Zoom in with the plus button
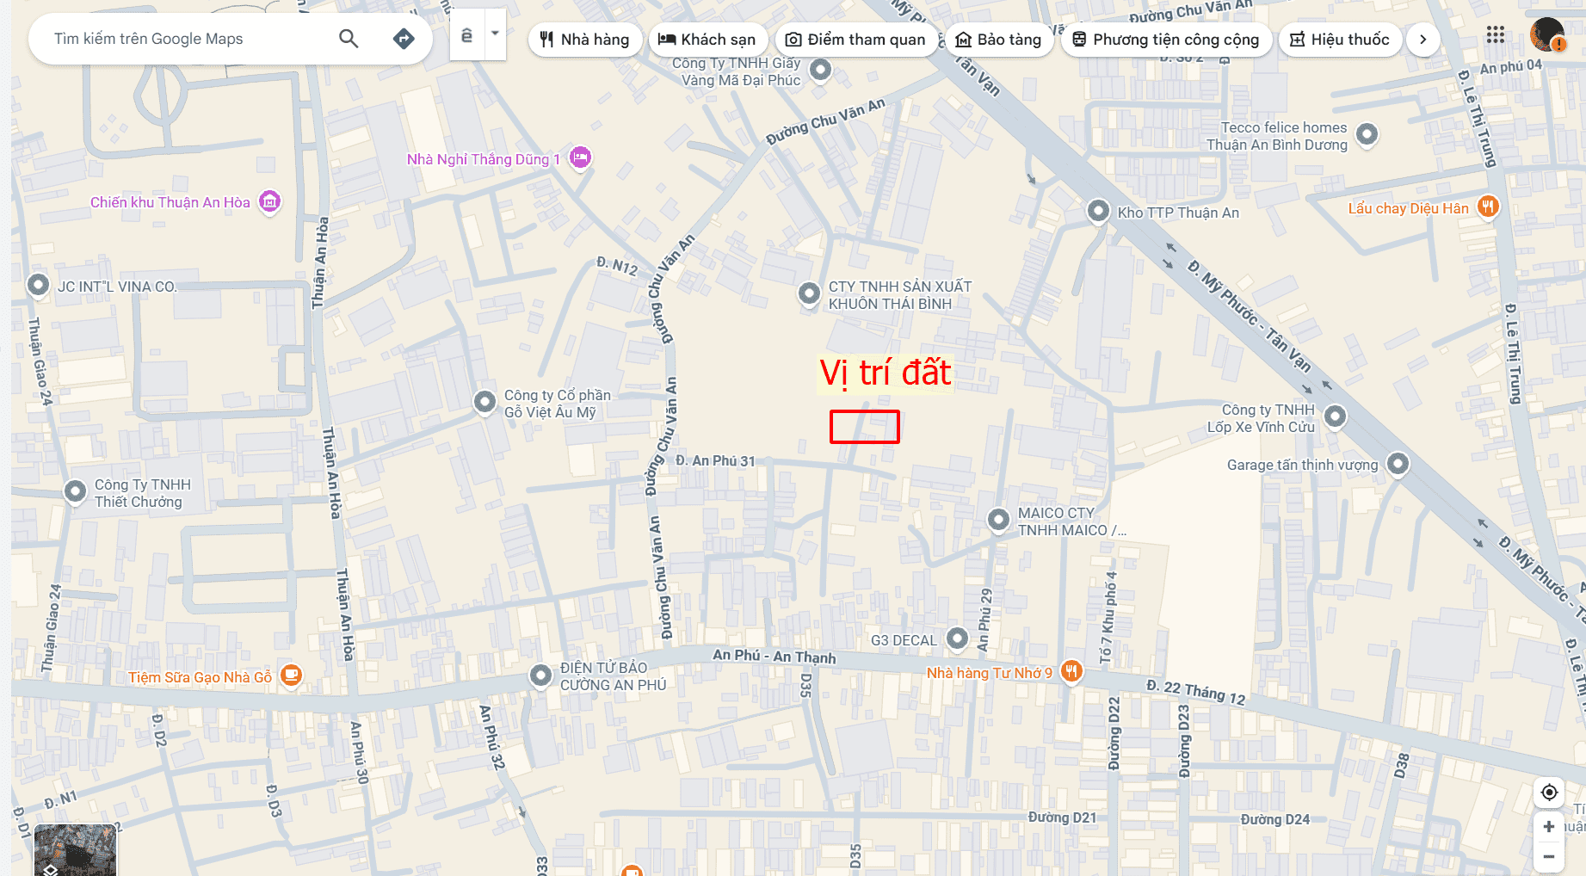This screenshot has width=1586, height=876. [x=1549, y=826]
